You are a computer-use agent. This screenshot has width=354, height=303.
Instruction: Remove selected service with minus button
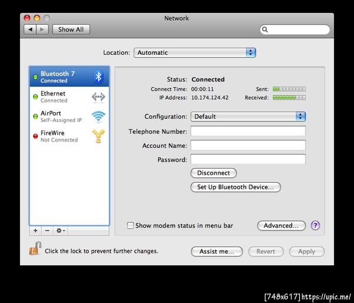coord(47,230)
